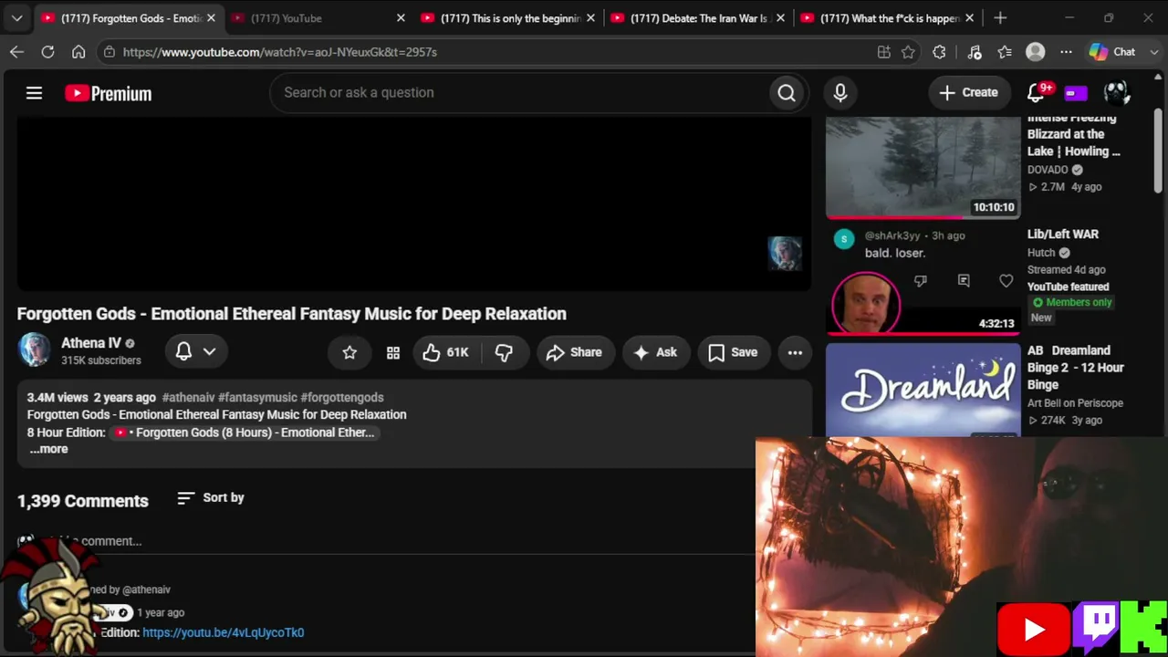The height and width of the screenshot is (657, 1168).
Task: Open browser extensions menu
Action: point(939,52)
